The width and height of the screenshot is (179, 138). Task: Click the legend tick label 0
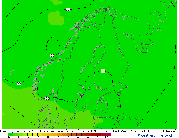coord(9,137)
